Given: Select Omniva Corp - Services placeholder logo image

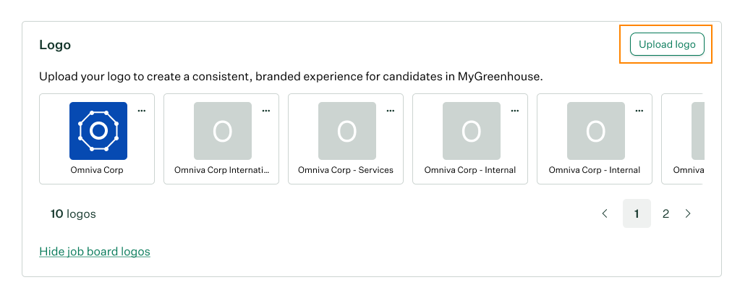Looking at the screenshot, I should point(347,131).
